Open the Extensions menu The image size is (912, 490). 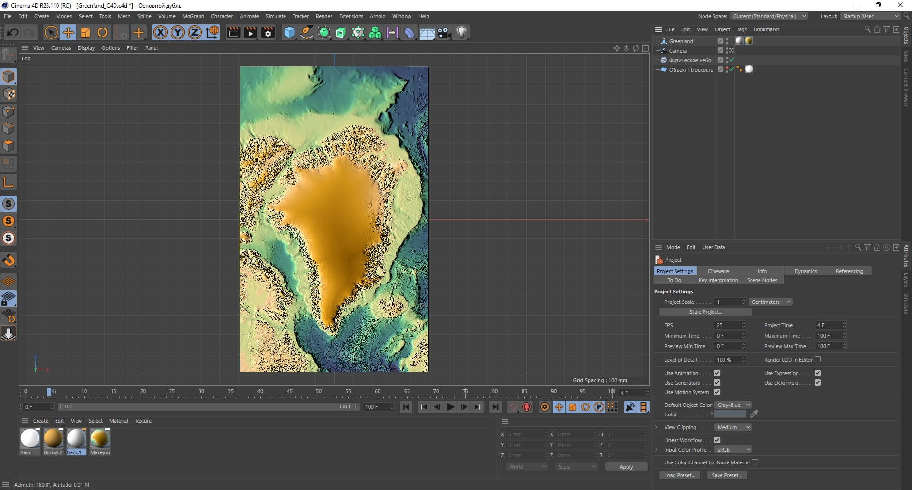(x=351, y=16)
